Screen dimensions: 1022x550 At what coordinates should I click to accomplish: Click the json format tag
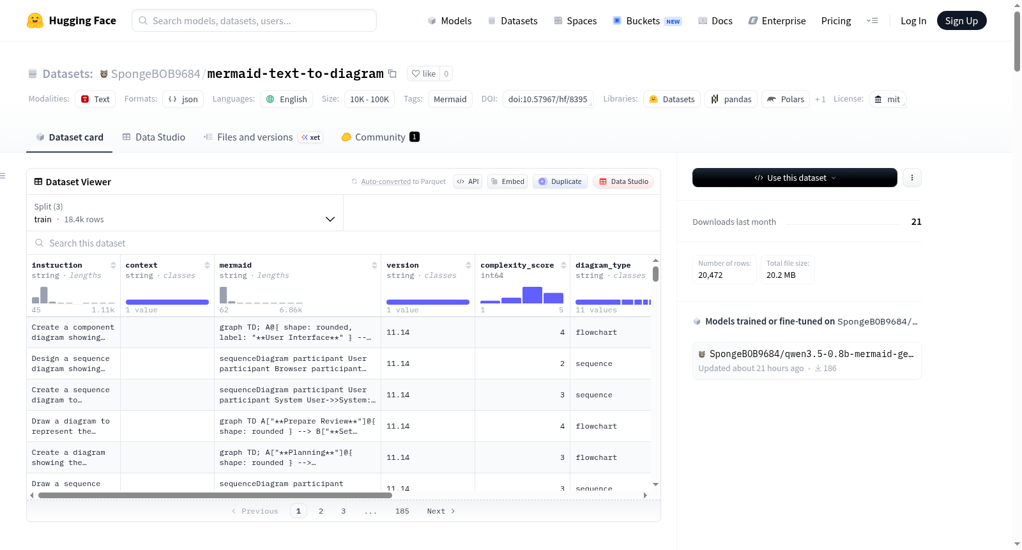[183, 99]
